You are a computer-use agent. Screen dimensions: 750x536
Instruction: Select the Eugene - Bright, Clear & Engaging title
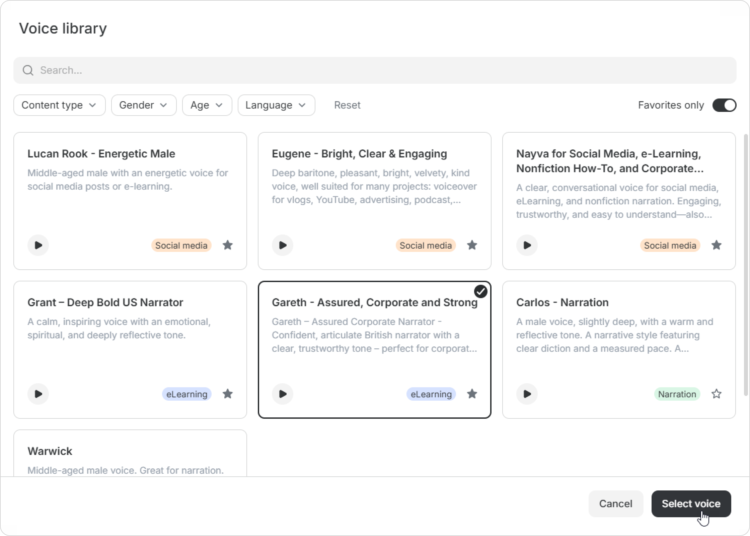359,154
